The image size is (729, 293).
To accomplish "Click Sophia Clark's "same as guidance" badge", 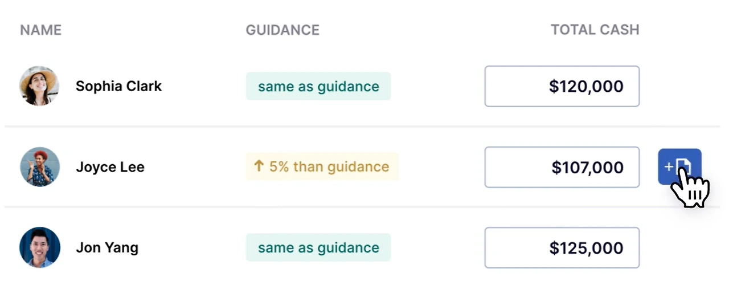I will [318, 87].
